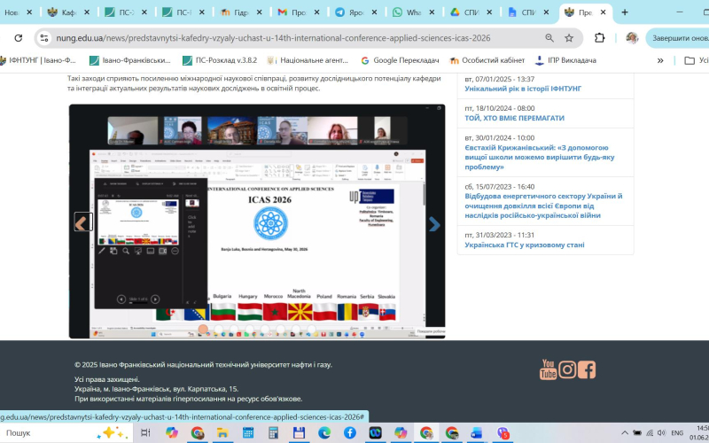Open the ПС-Розклад v.3.8.2 bookmark

[x=220, y=60]
